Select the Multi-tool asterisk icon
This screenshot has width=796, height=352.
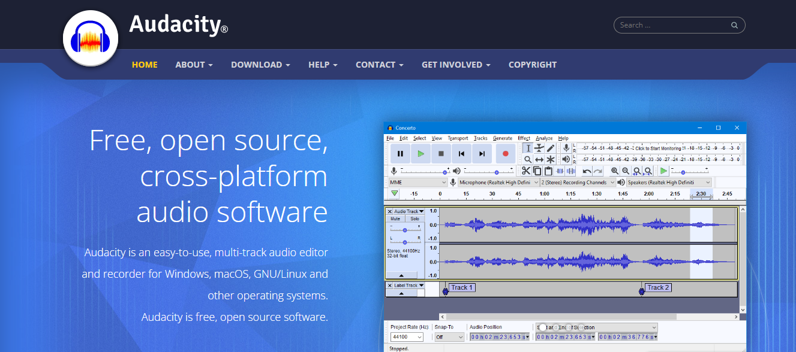click(551, 159)
